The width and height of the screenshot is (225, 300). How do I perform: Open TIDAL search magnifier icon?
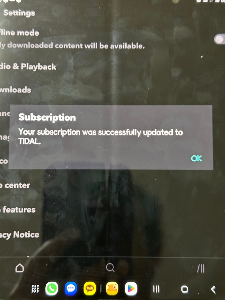[110, 268]
